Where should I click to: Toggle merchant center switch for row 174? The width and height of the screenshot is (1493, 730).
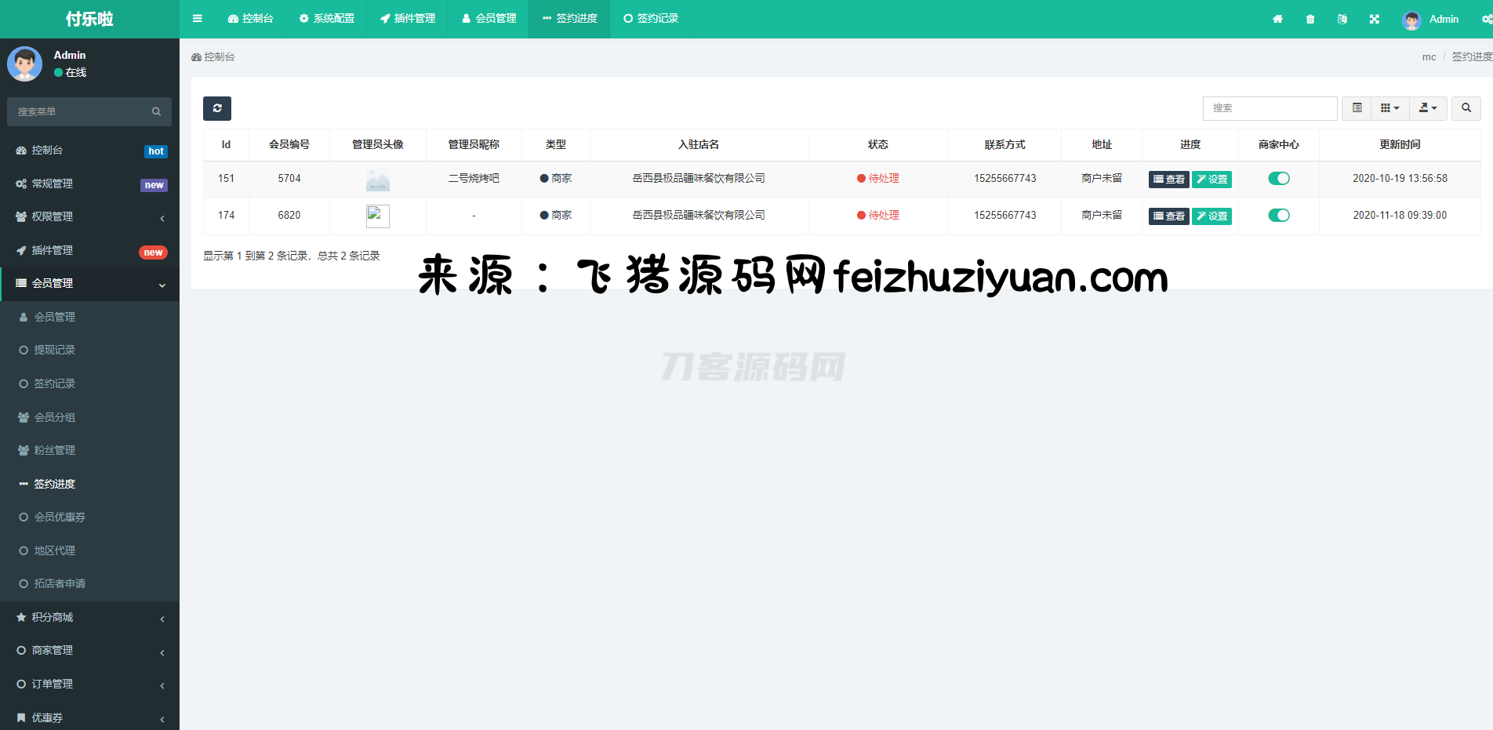[x=1279, y=216]
